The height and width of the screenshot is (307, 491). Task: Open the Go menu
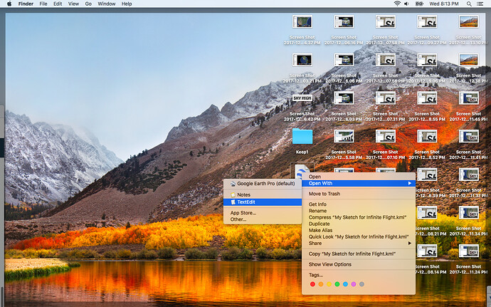(88, 4)
